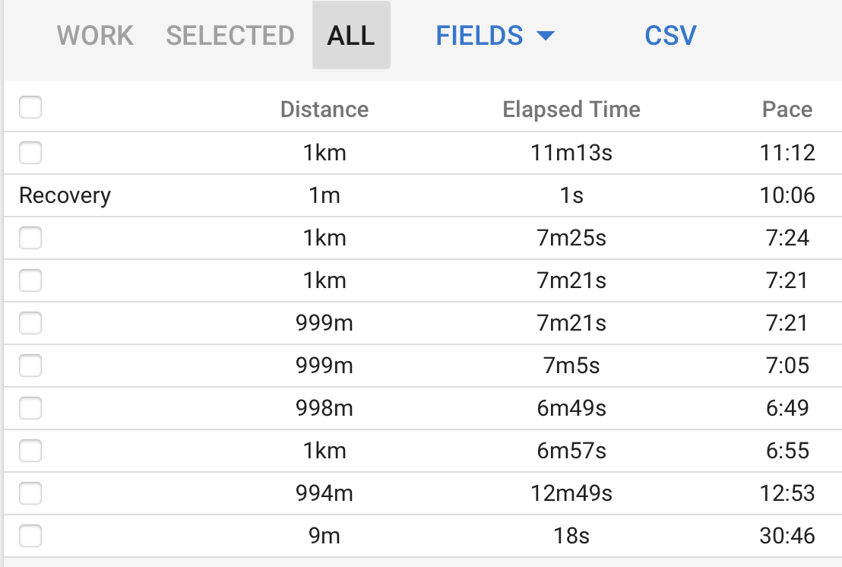Switch to the SELECTED tab
842x567 pixels.
[x=229, y=36]
